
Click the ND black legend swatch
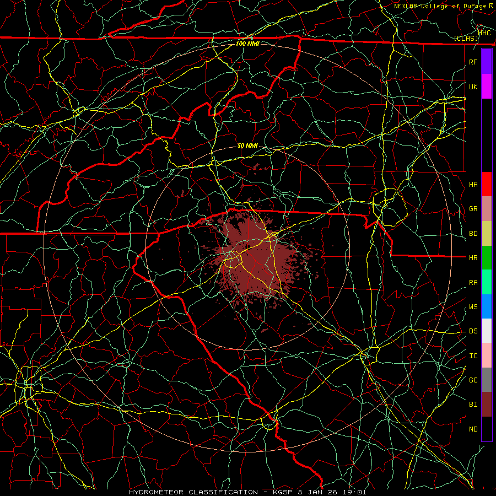point(487,429)
